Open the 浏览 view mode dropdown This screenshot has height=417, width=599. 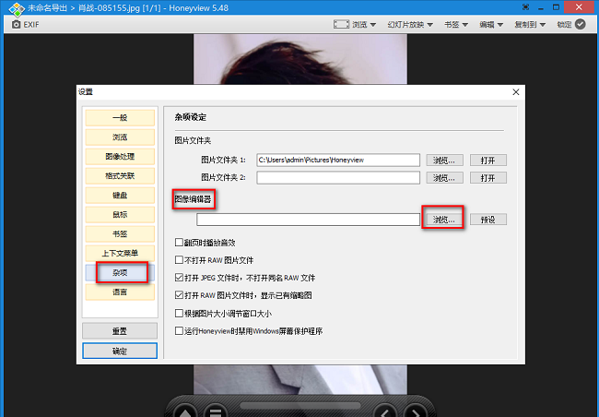point(355,25)
